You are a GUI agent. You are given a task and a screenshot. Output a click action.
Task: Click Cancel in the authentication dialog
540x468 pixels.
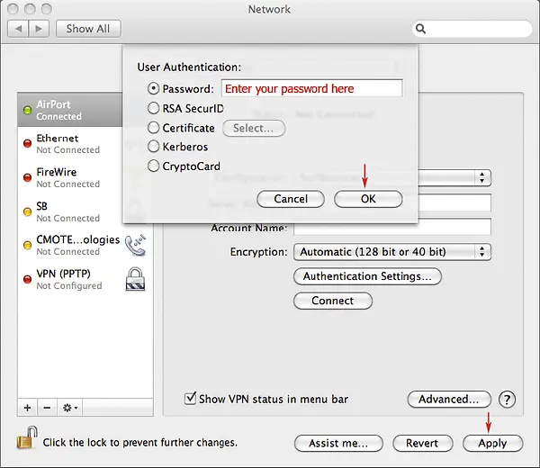tap(291, 199)
